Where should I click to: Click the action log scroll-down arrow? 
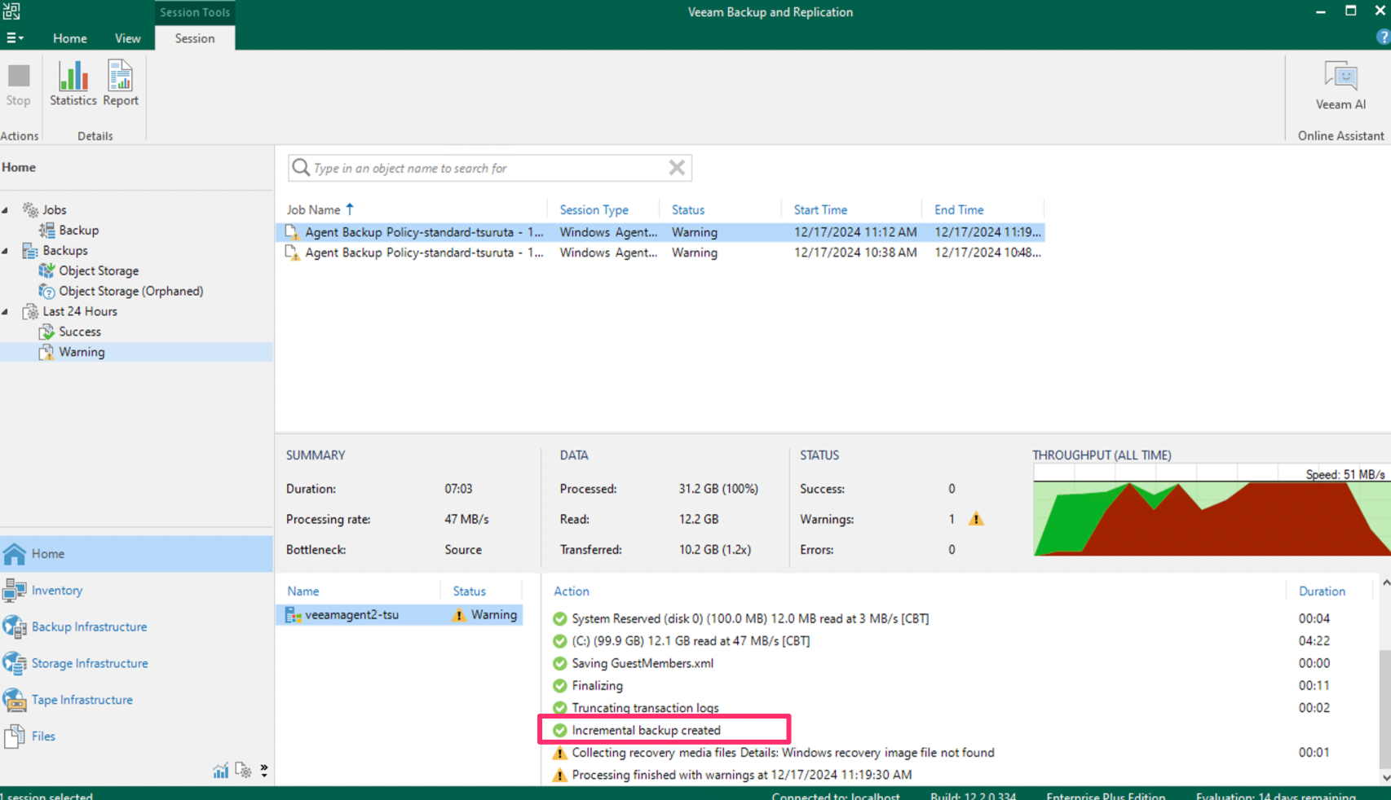tap(1384, 778)
